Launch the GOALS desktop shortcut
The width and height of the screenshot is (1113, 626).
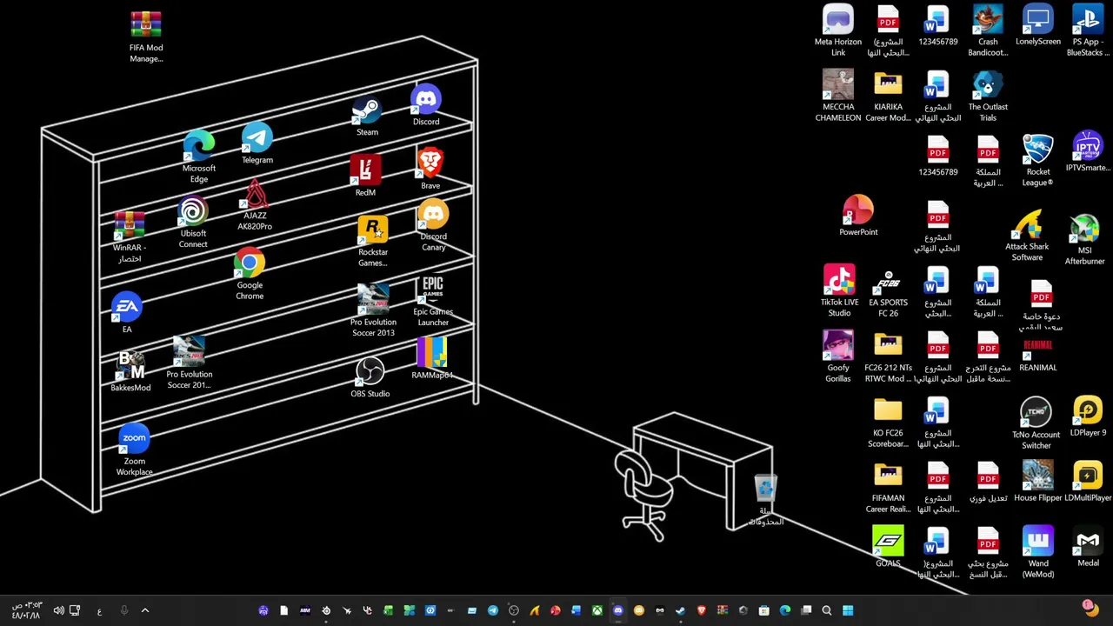888,548
